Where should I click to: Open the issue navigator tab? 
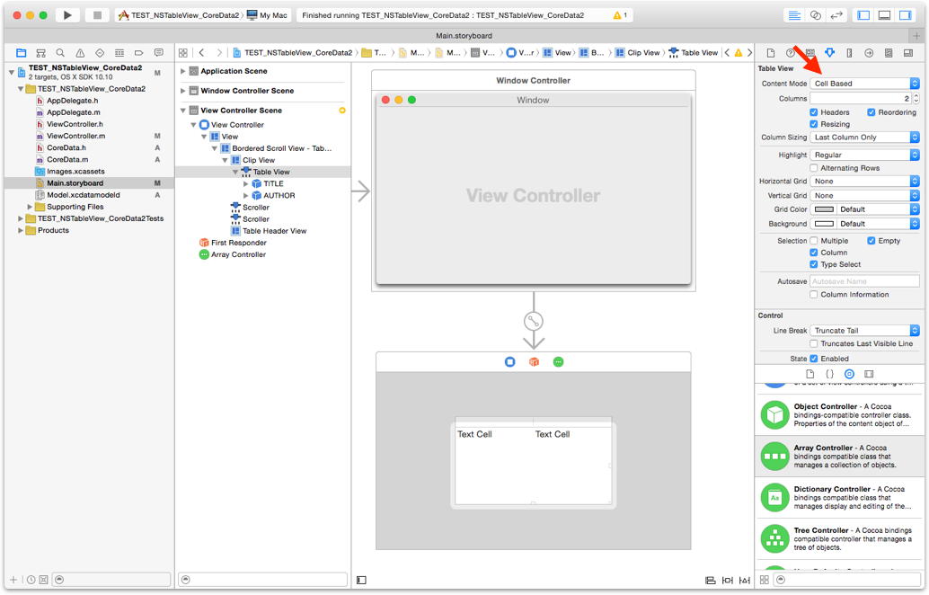[80, 53]
